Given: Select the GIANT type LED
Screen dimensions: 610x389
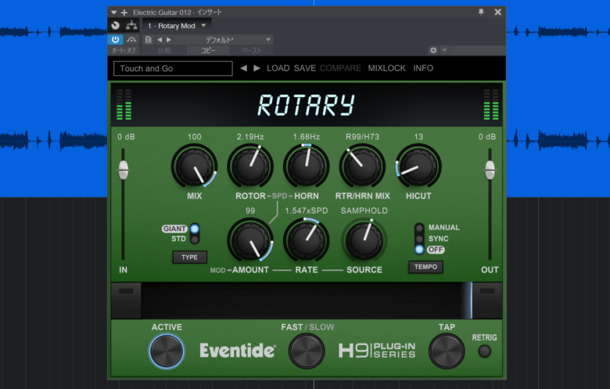Looking at the screenshot, I should (x=195, y=229).
